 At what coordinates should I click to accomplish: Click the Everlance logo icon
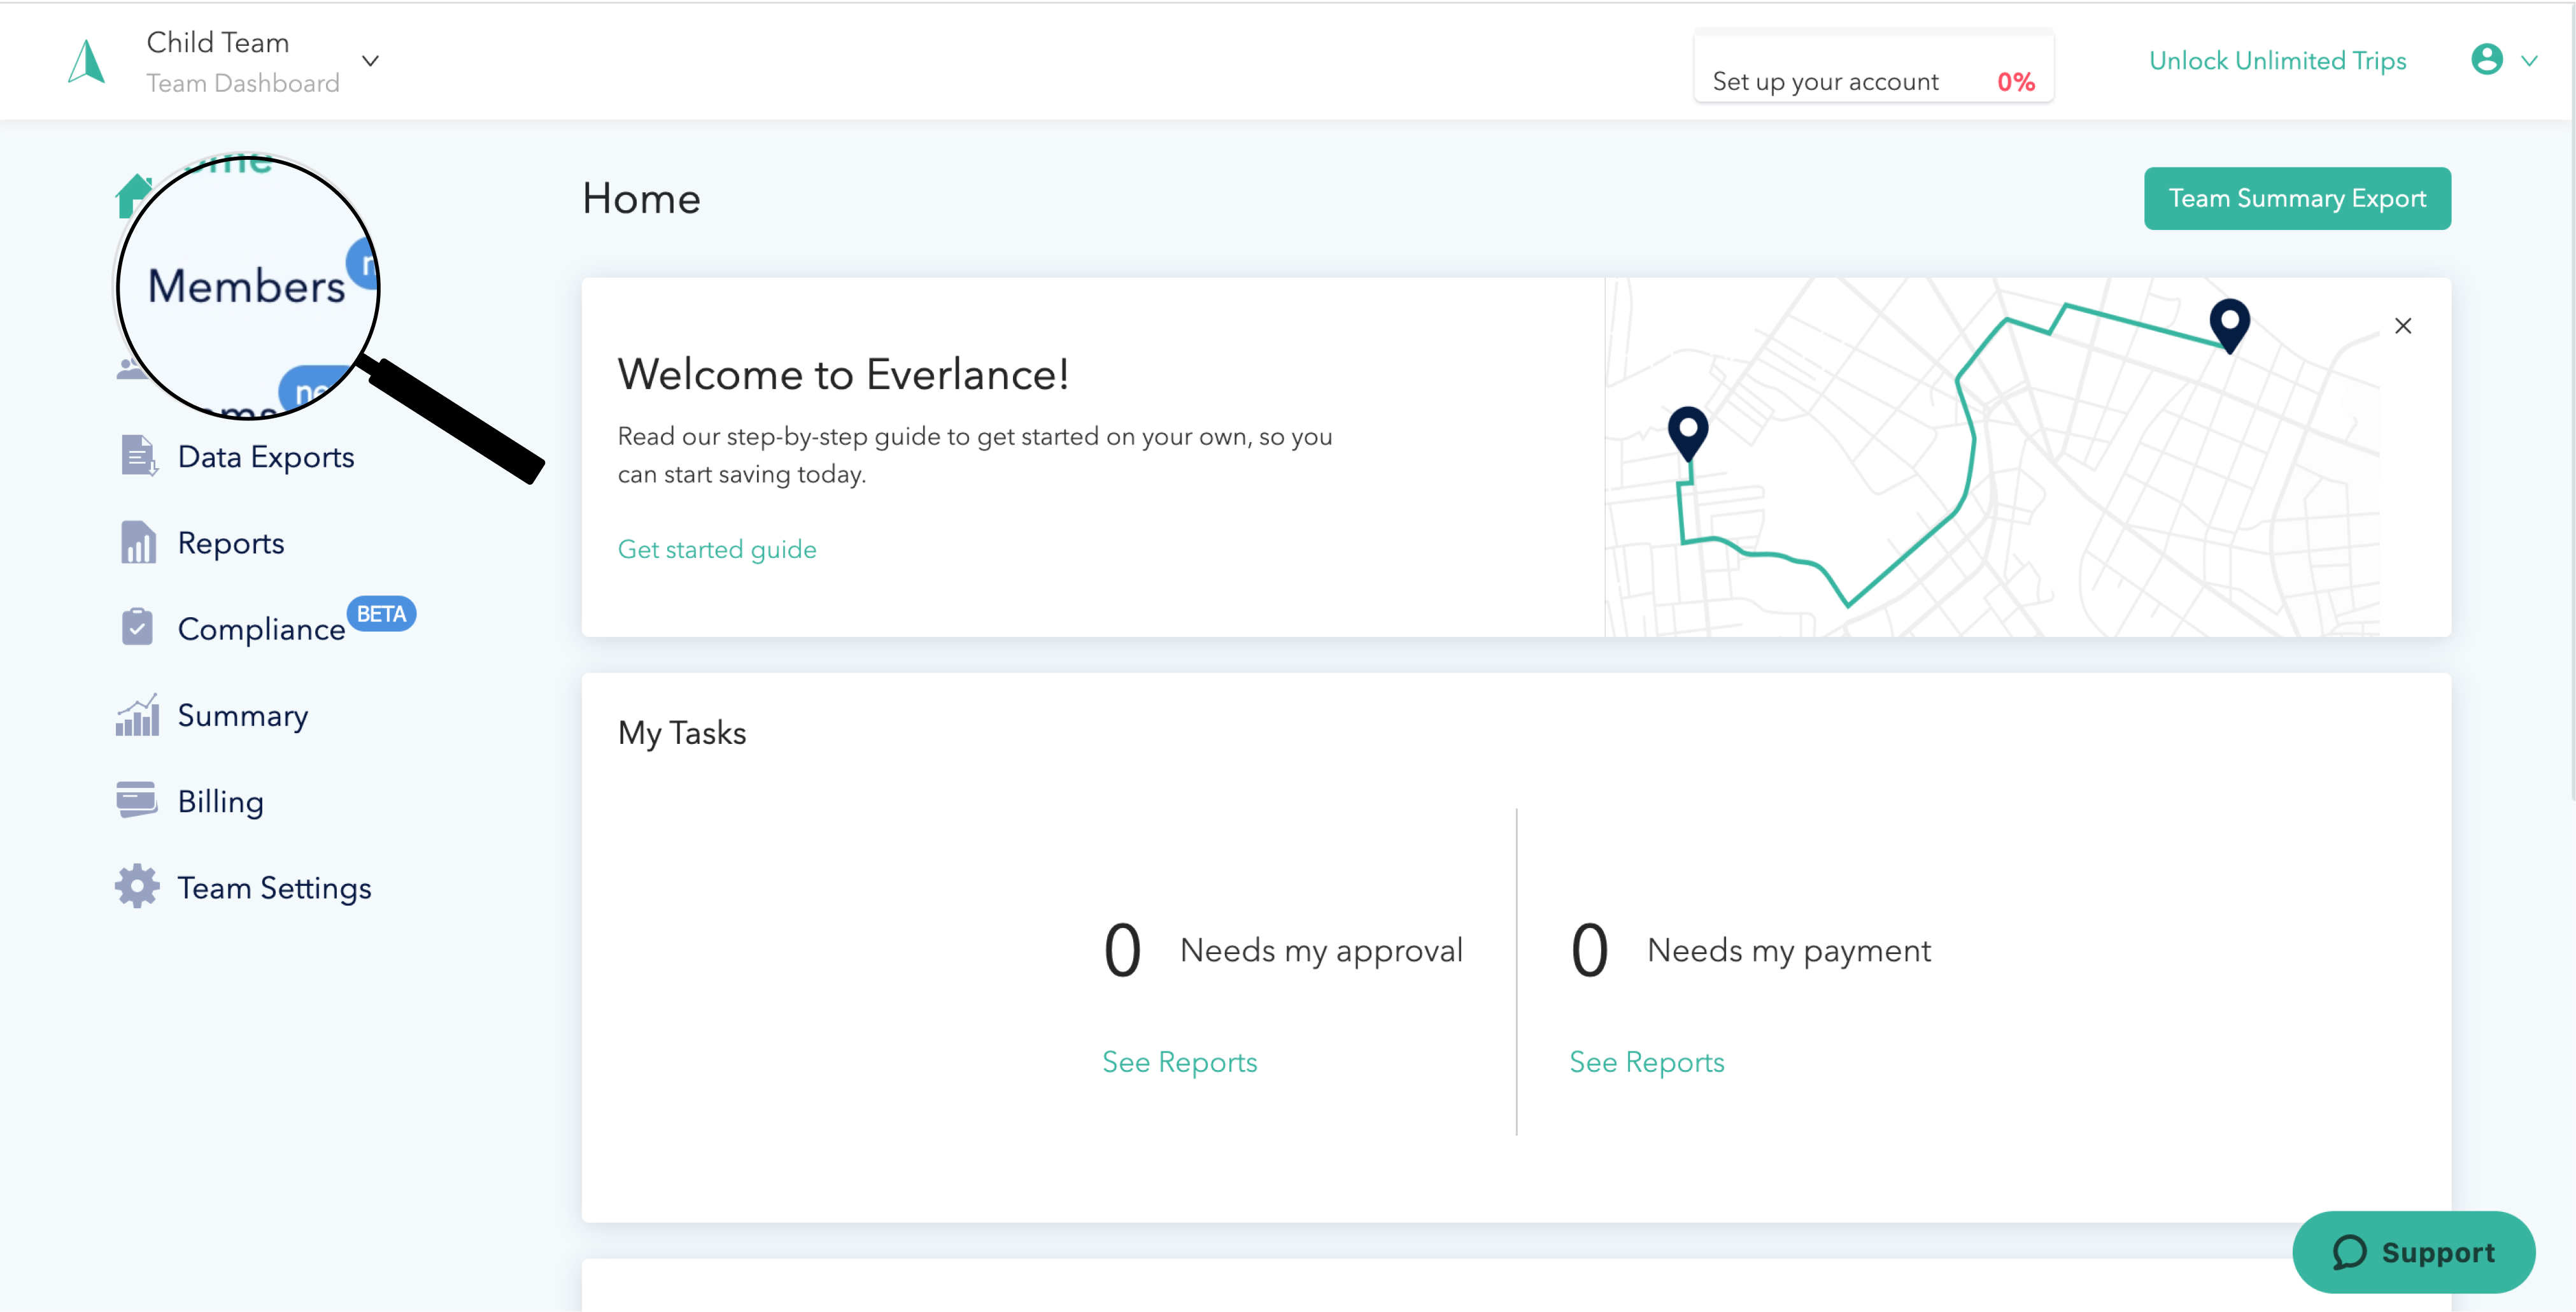86,61
